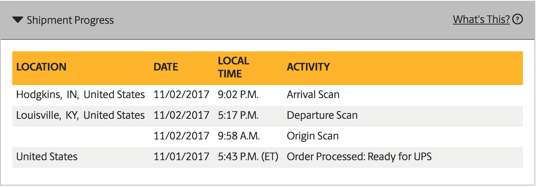Click the Origin Scan activity
536x187 pixels.
click(x=313, y=136)
